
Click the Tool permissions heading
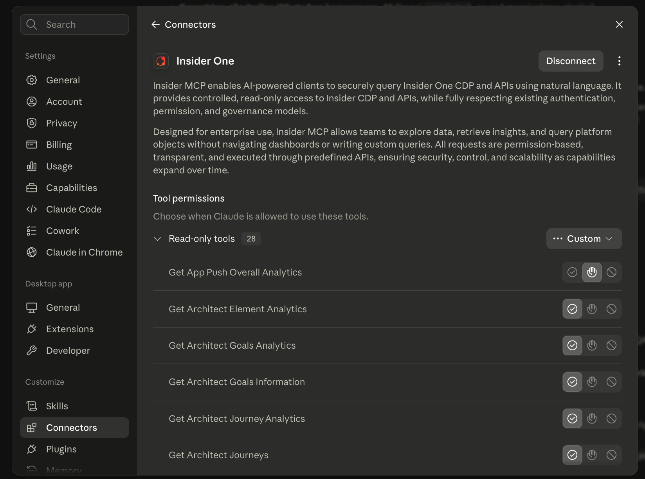(x=189, y=198)
